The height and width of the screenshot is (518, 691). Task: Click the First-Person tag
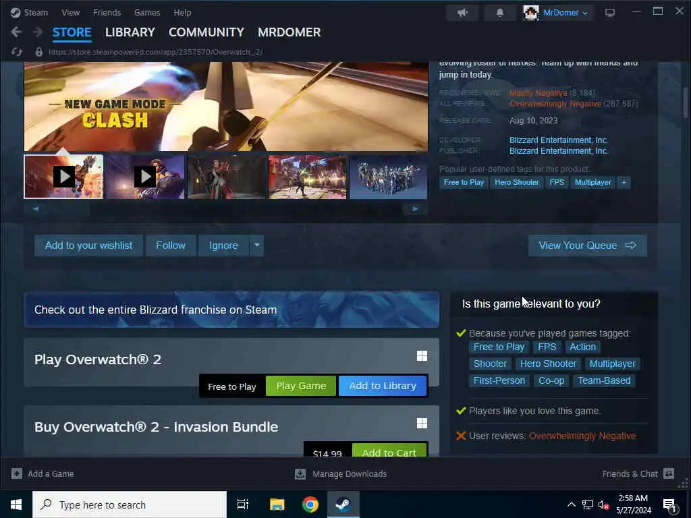point(499,380)
